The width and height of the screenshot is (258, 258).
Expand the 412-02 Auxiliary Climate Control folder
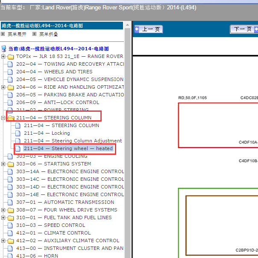coord(3,241)
